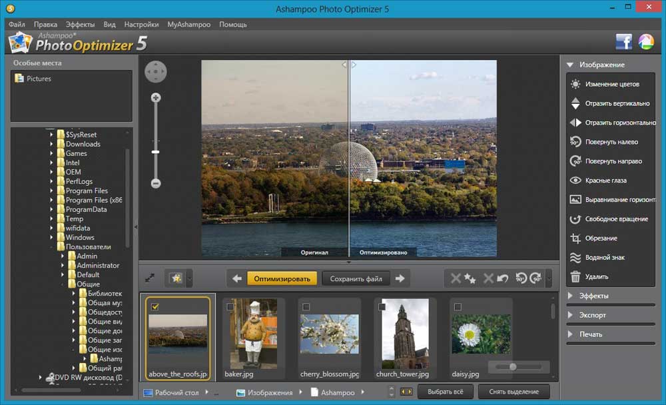Click the Удалить trash icon

click(575, 276)
